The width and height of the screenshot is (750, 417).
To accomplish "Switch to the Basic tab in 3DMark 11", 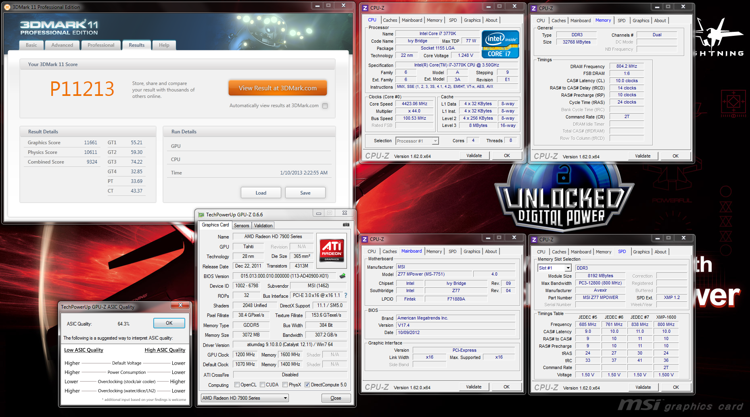I will coord(31,45).
